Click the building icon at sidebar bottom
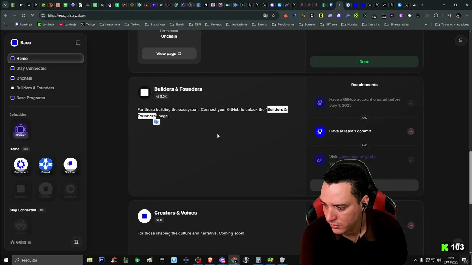 pyautogui.click(x=76, y=242)
